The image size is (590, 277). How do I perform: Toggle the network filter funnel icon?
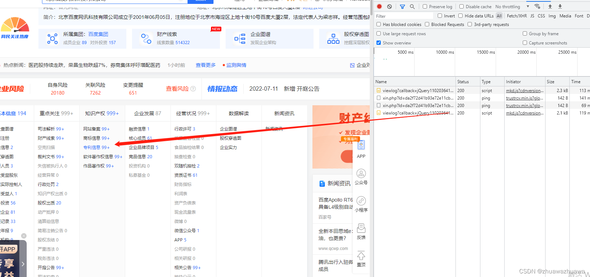(x=402, y=6)
